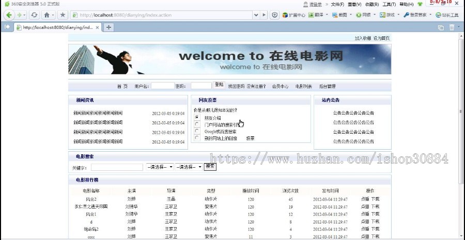
Task: Open the second --请选择-- search dropdown
Action: pos(189,167)
